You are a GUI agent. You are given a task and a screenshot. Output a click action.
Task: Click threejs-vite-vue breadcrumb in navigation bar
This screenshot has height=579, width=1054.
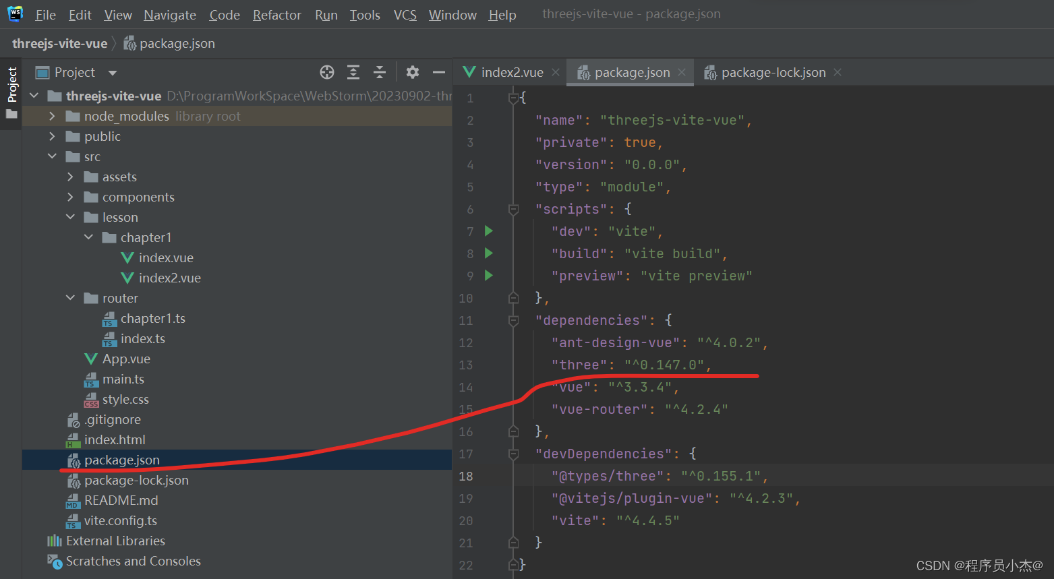59,43
